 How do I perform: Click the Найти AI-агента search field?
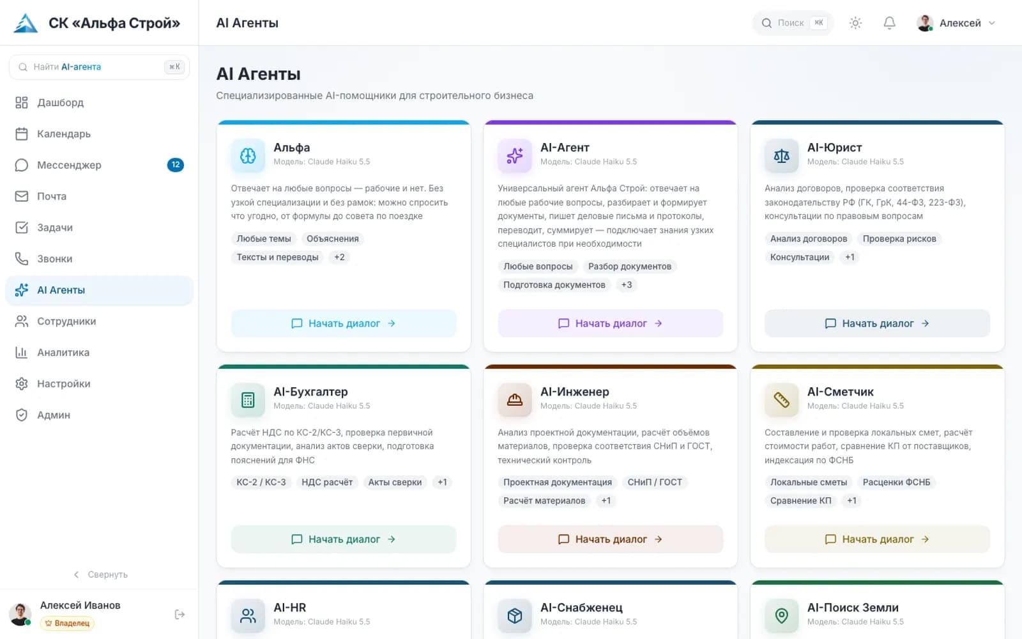tap(99, 67)
